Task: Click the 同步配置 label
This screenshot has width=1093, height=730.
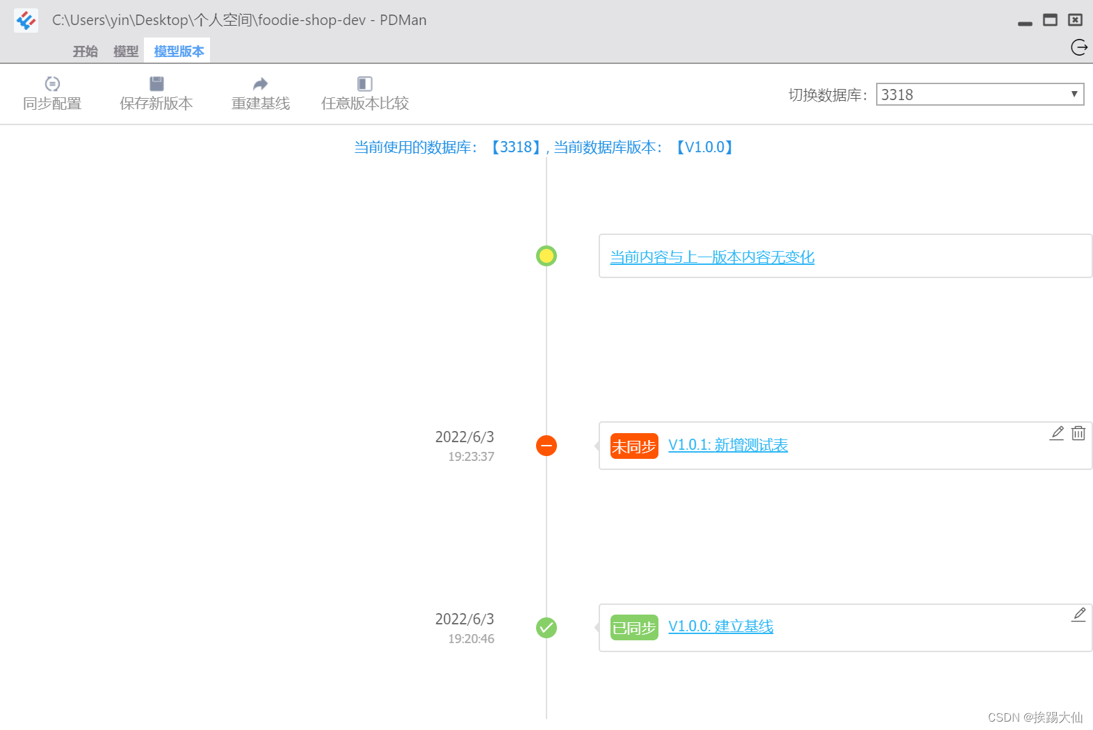Action: point(52,104)
